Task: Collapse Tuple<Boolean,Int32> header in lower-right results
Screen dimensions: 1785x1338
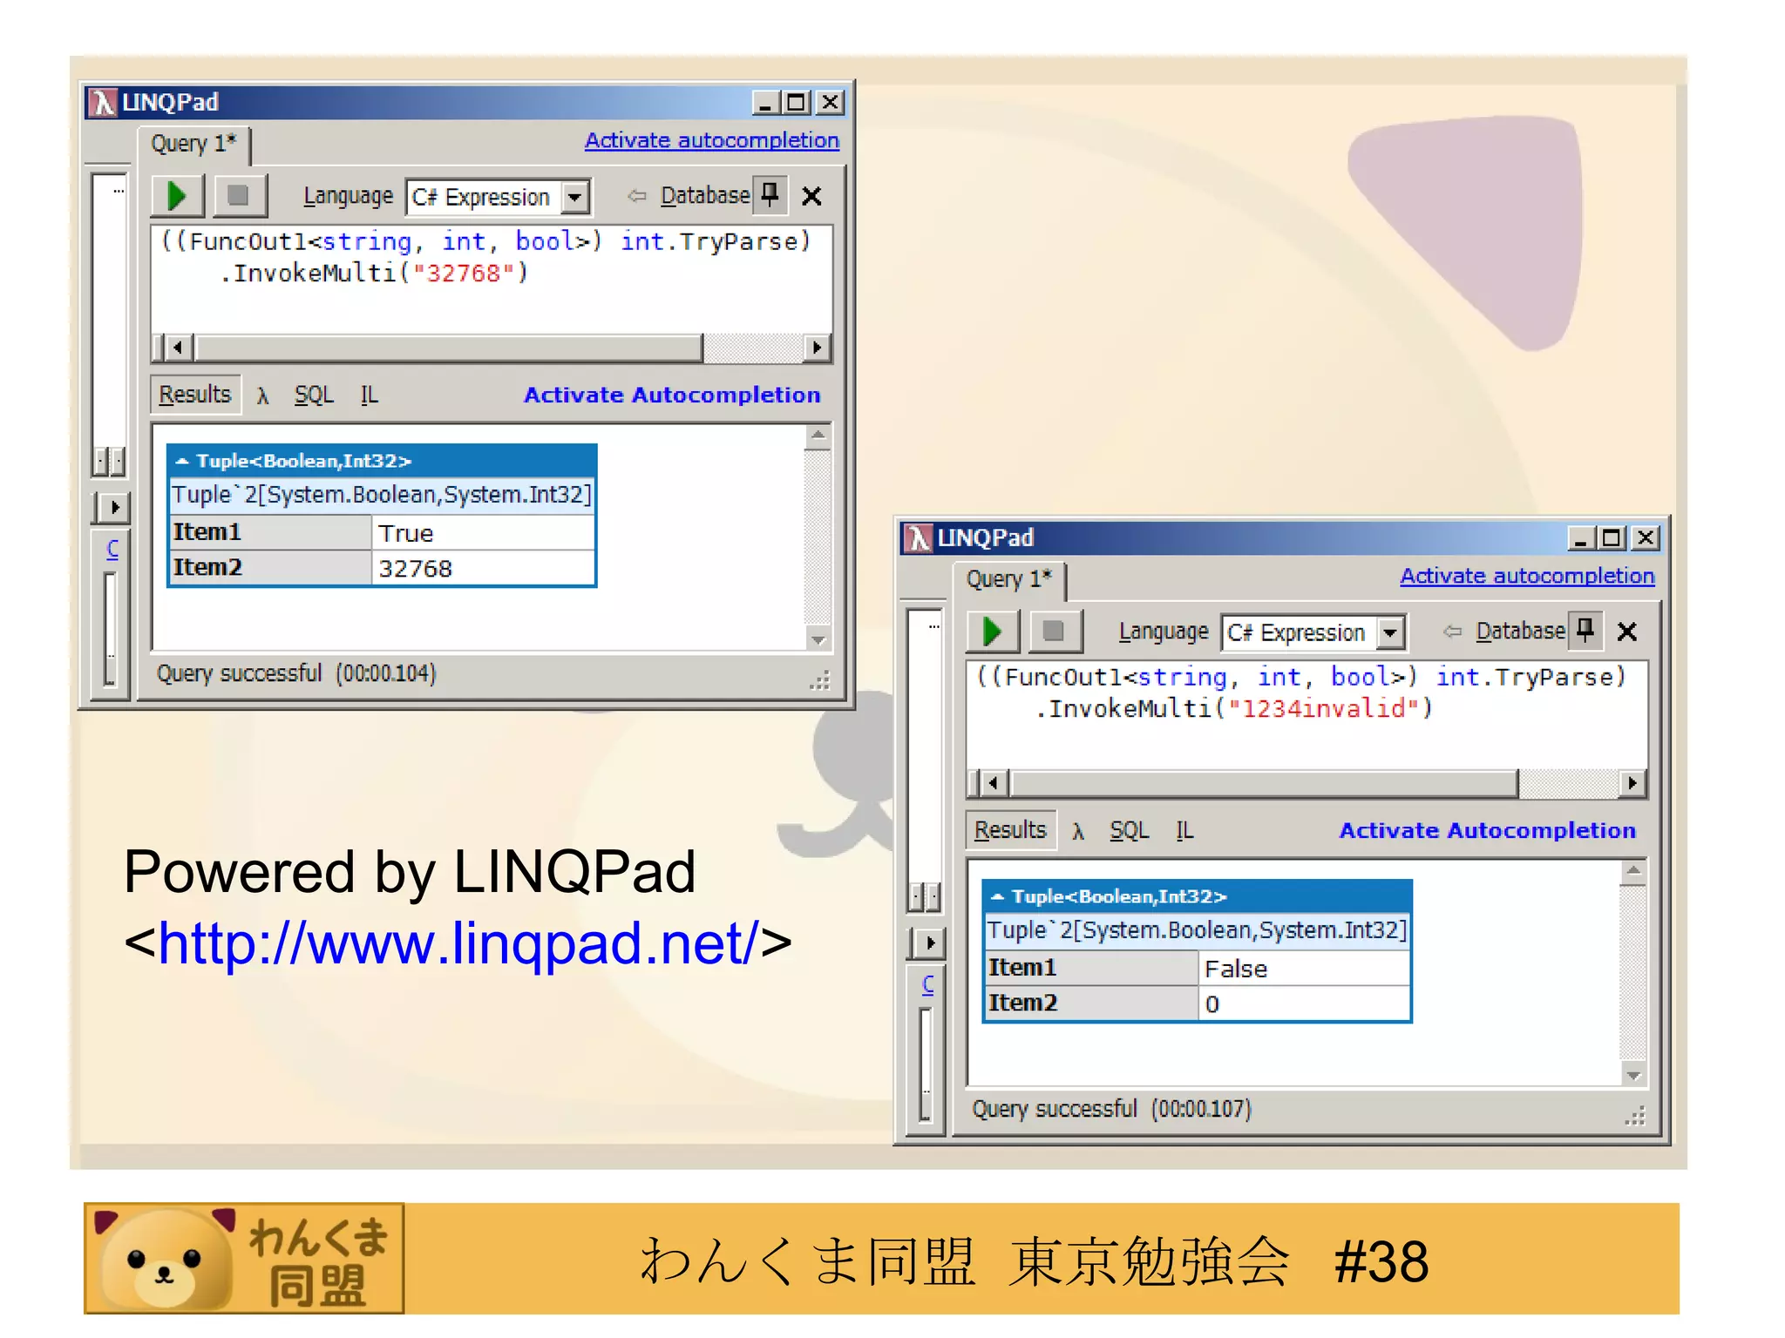Action: click(x=1198, y=896)
